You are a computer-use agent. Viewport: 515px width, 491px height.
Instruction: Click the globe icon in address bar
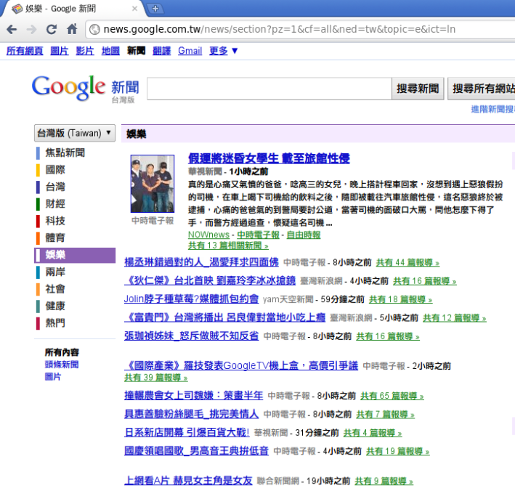94,29
